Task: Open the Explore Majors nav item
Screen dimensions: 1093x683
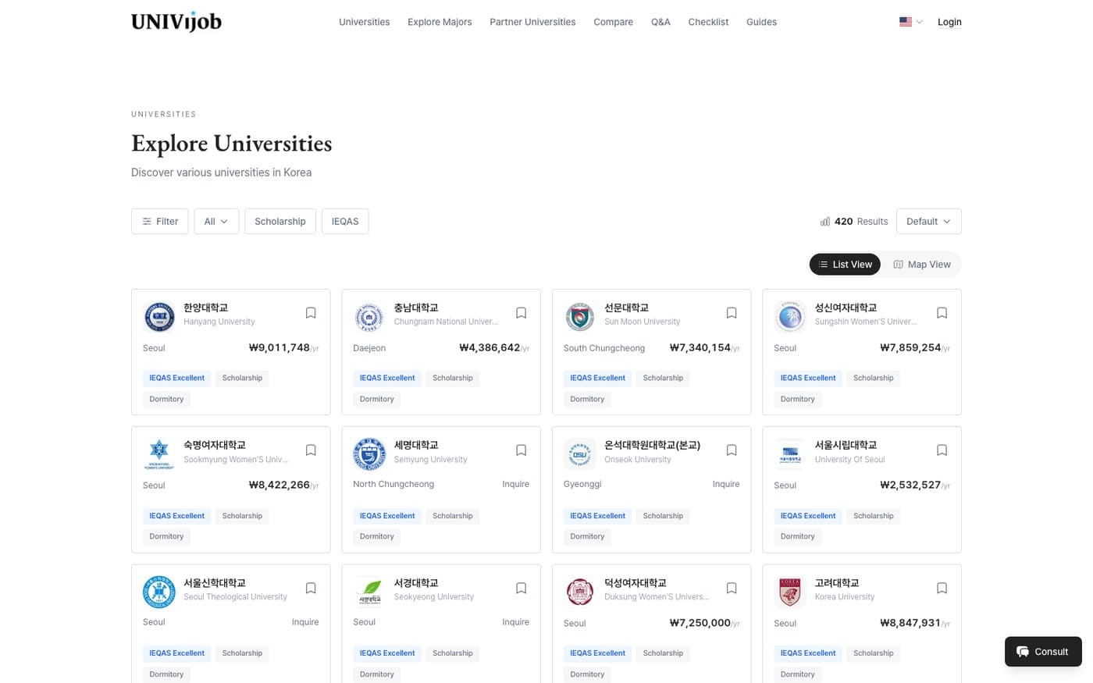Action: (x=440, y=22)
